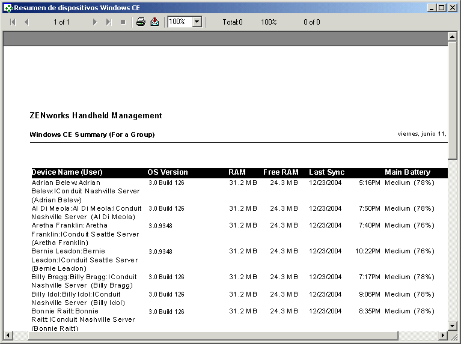Click inside the 100% zoom field
Image resolution: width=461 pixels, height=344 pixels.
179,22
